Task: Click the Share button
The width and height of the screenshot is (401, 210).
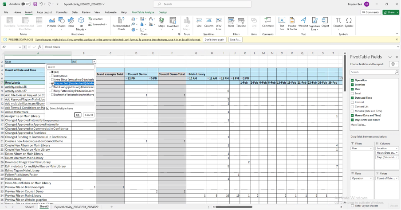Action: 390,12
